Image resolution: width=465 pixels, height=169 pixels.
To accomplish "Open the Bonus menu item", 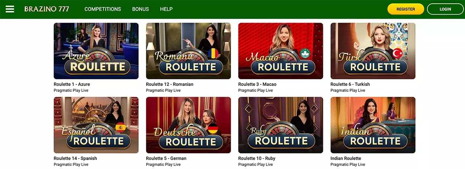I will tap(141, 9).
